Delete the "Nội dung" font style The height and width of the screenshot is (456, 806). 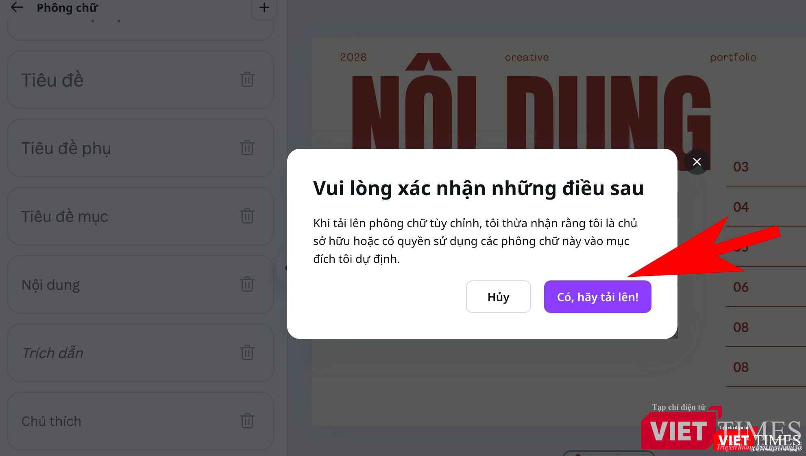247,284
